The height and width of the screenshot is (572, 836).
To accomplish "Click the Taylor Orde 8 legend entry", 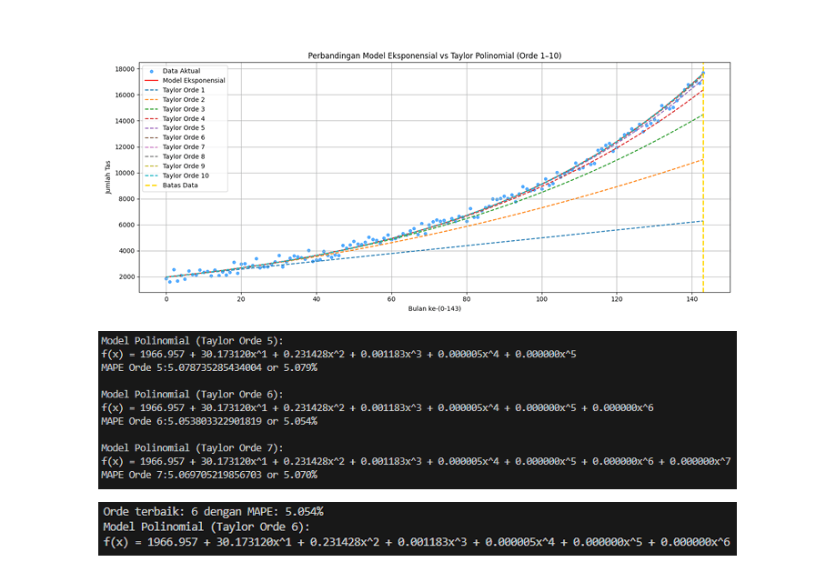I will pos(175,156).
